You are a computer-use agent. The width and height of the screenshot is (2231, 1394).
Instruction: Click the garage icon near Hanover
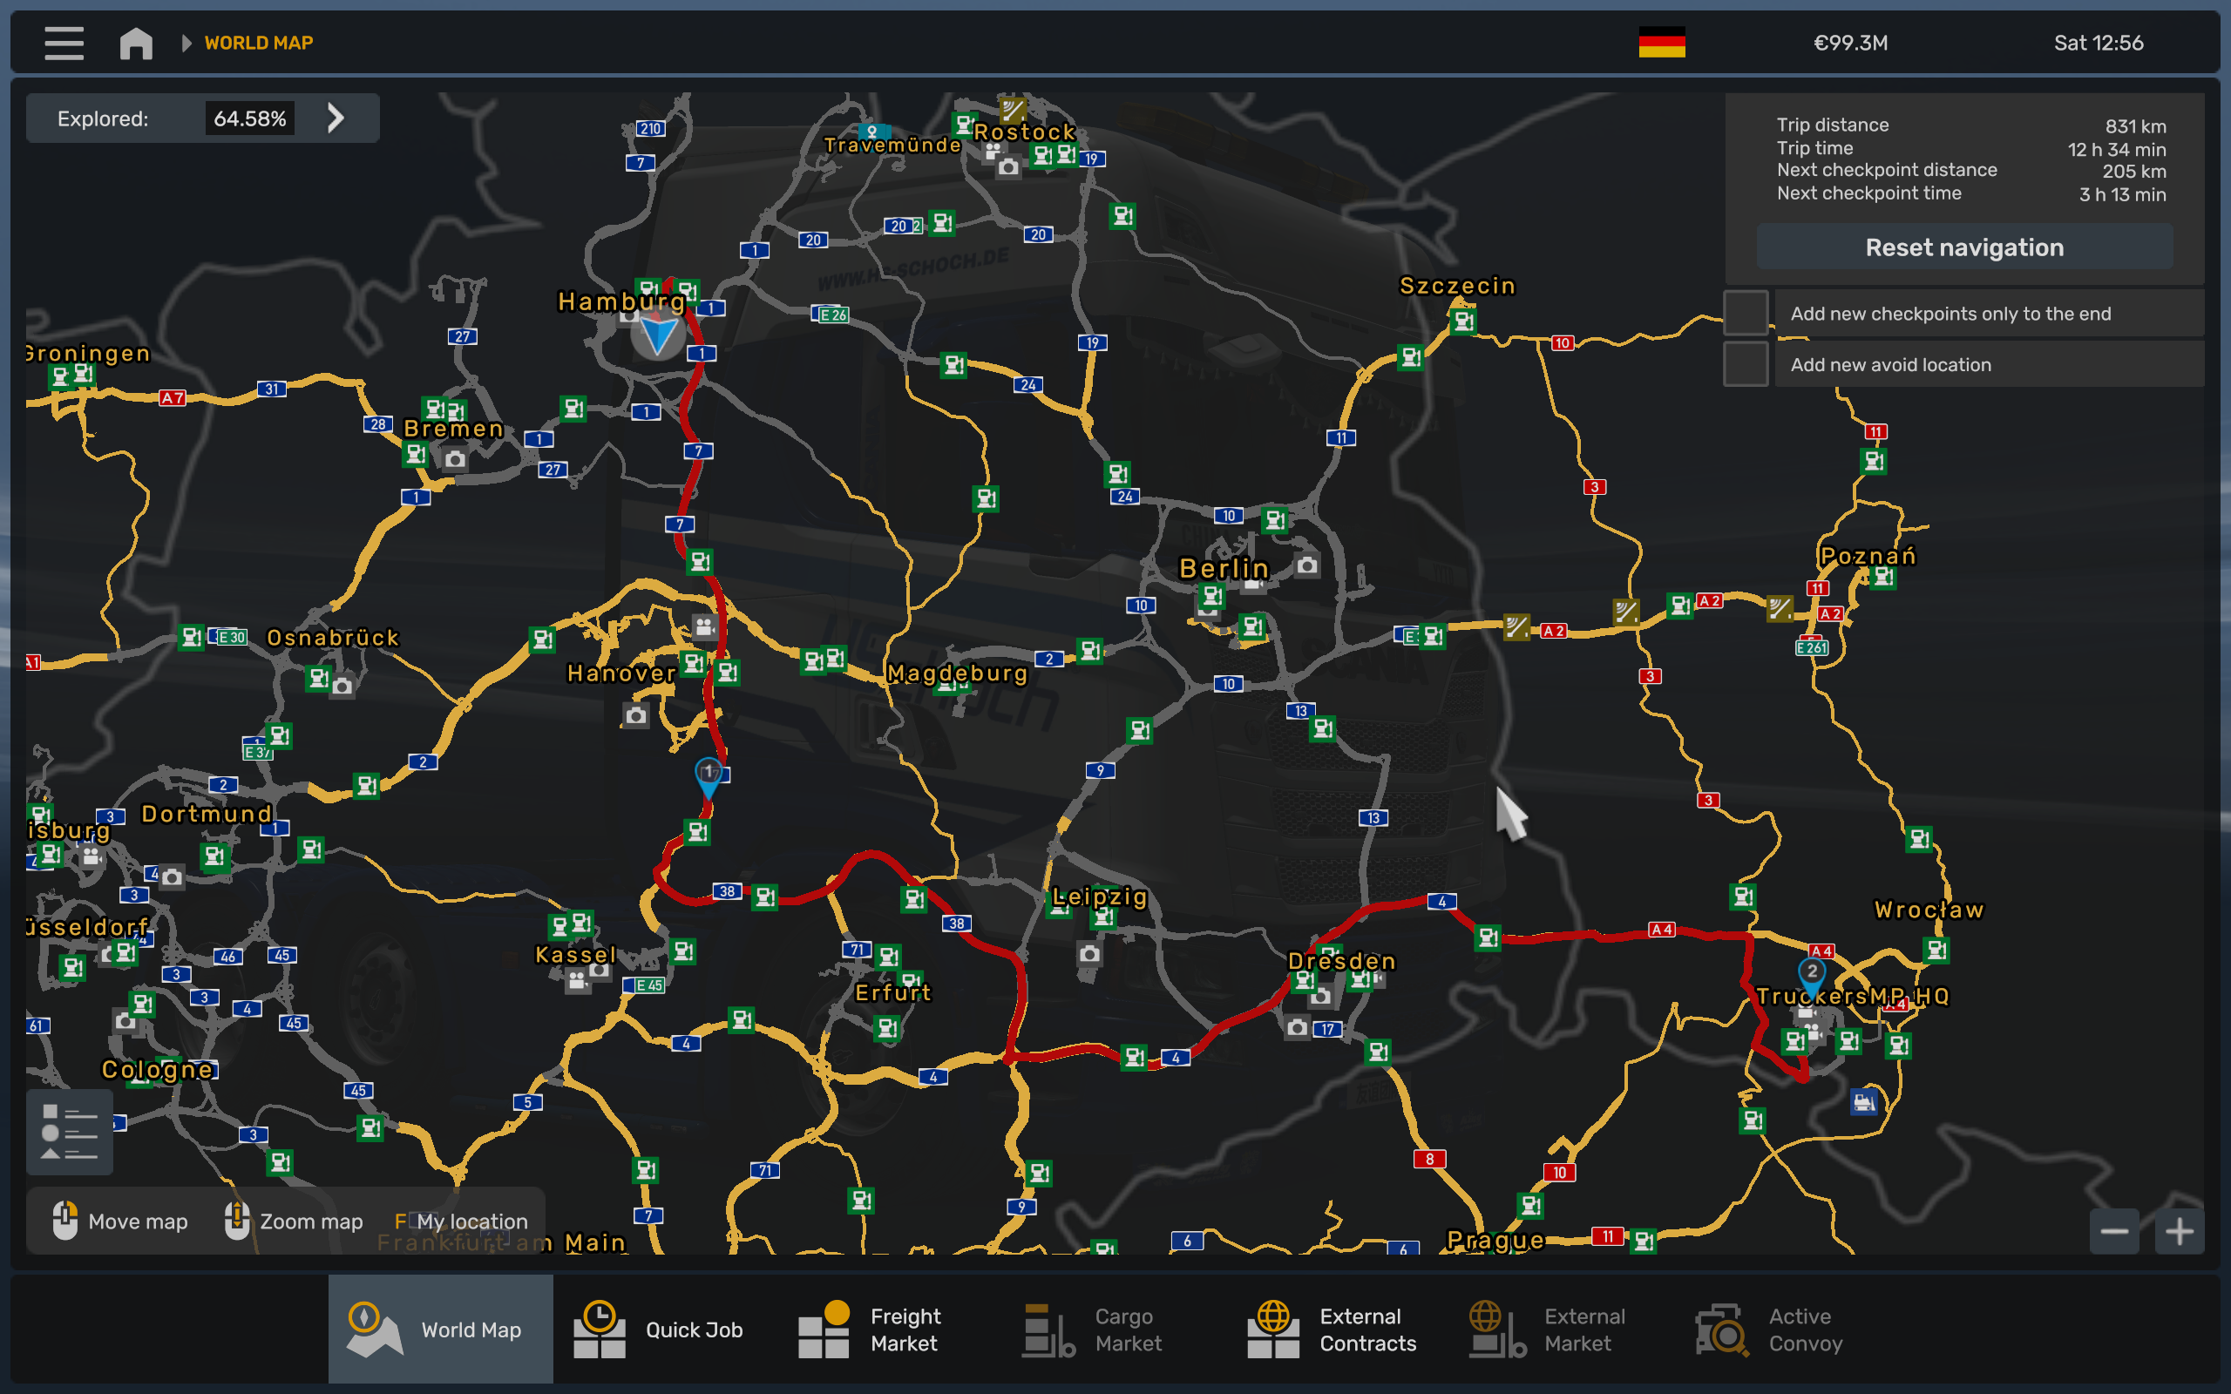tap(704, 628)
